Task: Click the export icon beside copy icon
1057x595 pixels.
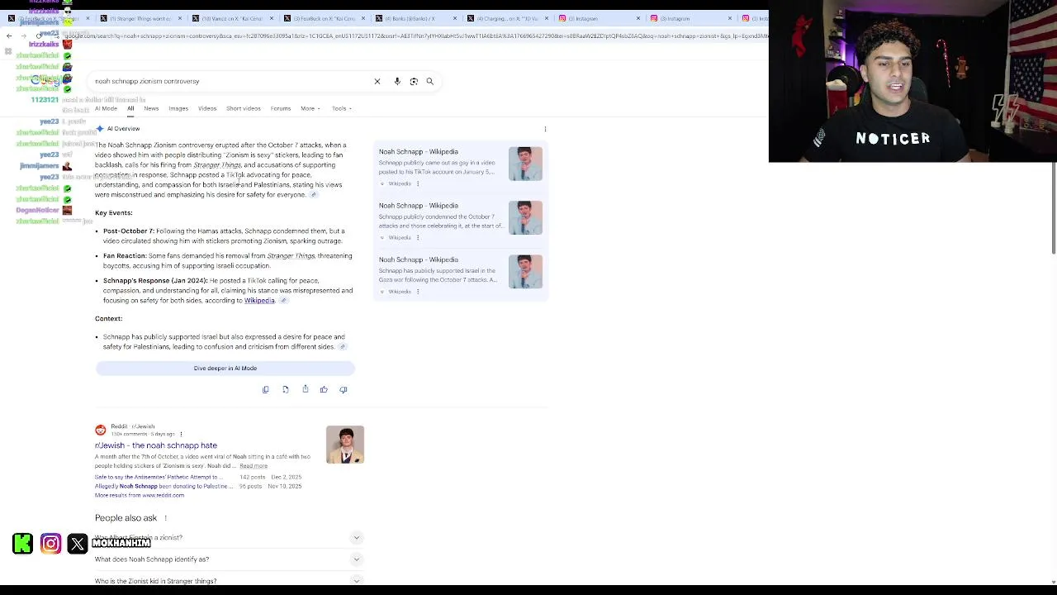Action: [x=286, y=389]
